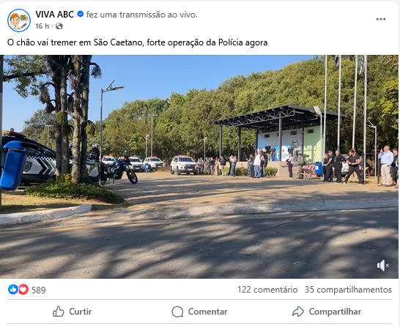Open the 589 reactions count list
This screenshot has height=327, width=400.
click(39, 290)
